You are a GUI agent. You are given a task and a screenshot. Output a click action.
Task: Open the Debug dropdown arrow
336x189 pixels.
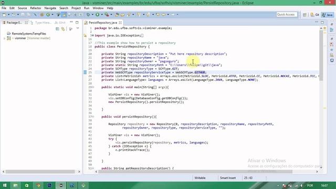92,15
